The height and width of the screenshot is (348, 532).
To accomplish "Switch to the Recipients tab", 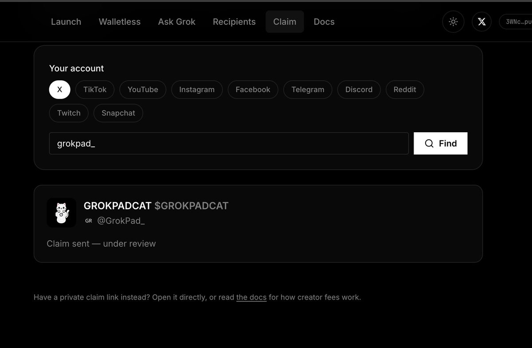I will click(234, 22).
